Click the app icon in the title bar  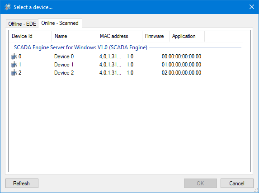coord(8,7)
